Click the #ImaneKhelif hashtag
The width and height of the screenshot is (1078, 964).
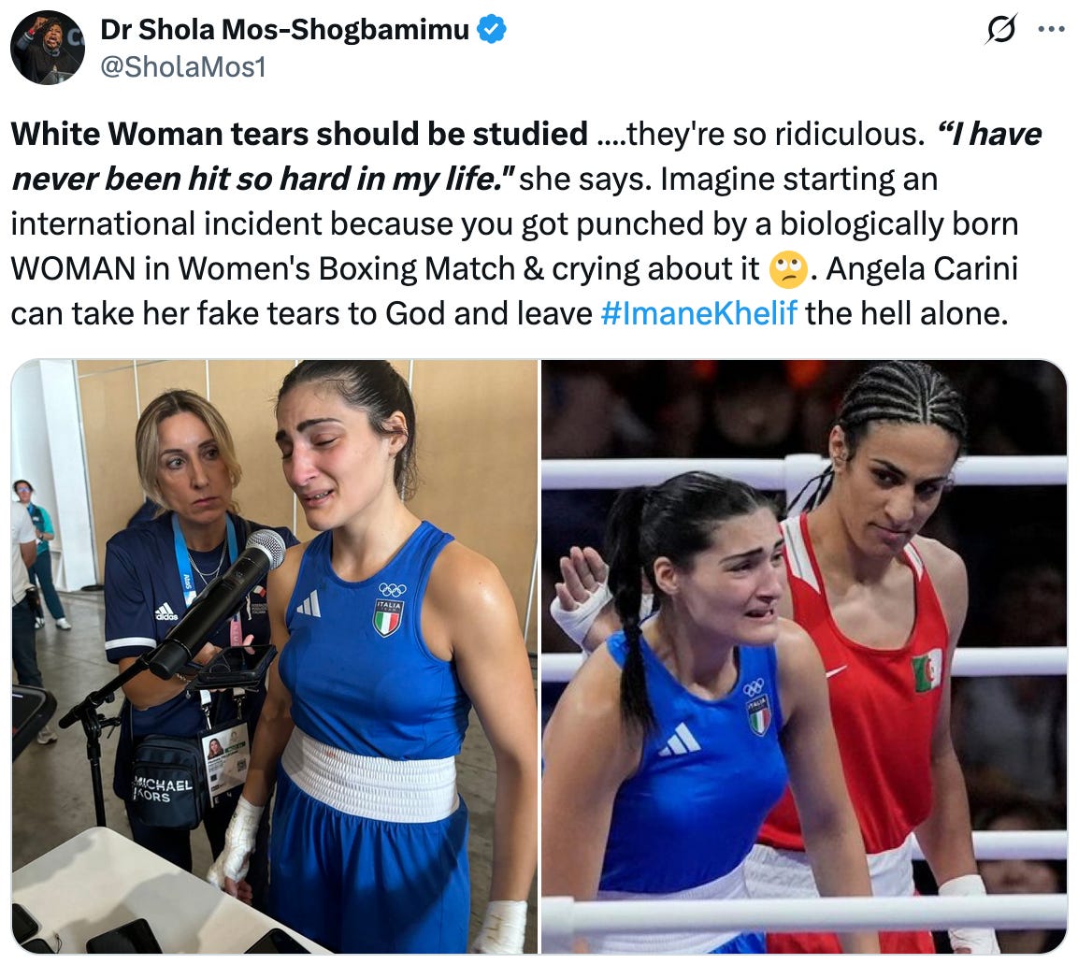pos(698,313)
